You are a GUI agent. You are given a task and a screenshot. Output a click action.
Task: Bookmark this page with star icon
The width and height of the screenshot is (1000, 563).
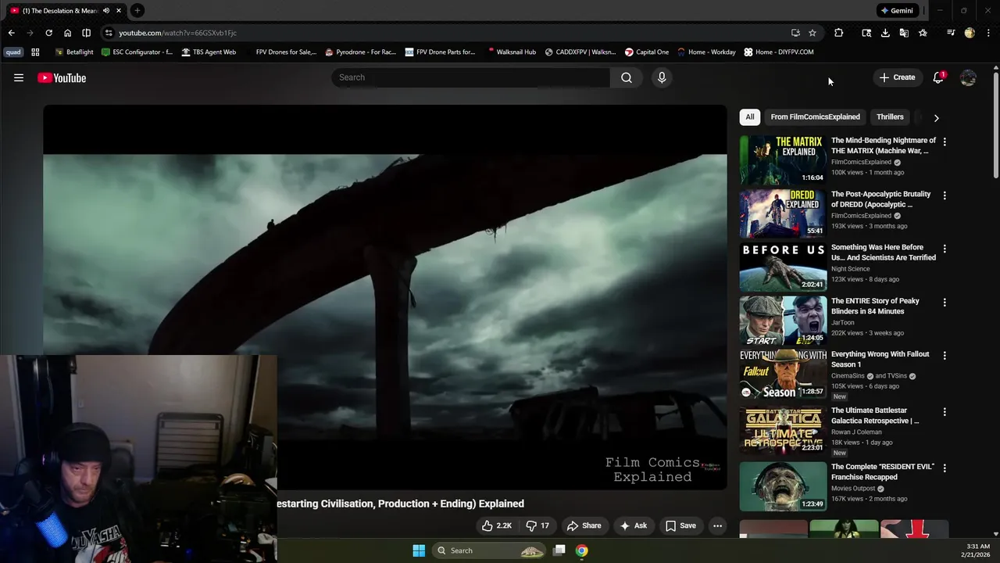pos(812,33)
